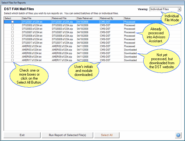
Task: Click 04/11/2008 date in AMERI09 row
Action: [x=83, y=56]
